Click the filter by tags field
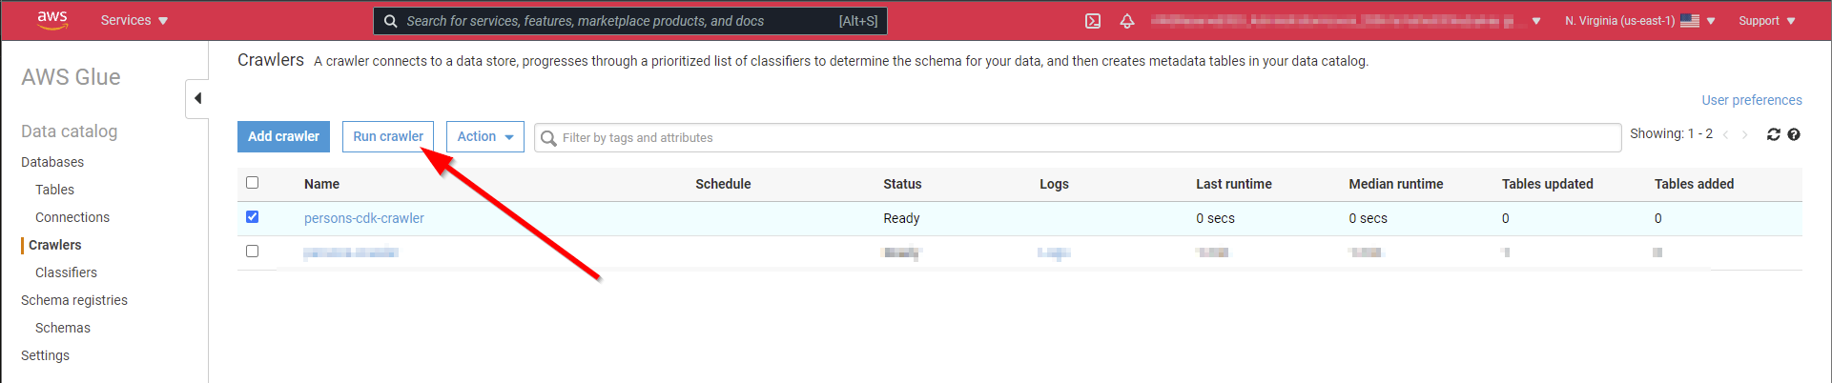Screen dimensions: 1832x383 (x=1078, y=137)
